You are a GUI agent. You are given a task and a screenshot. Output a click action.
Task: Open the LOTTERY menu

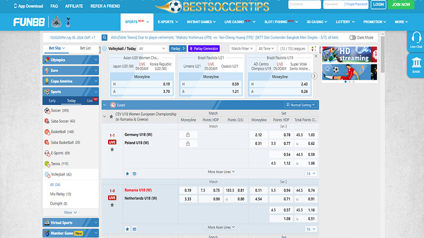pos(345,22)
